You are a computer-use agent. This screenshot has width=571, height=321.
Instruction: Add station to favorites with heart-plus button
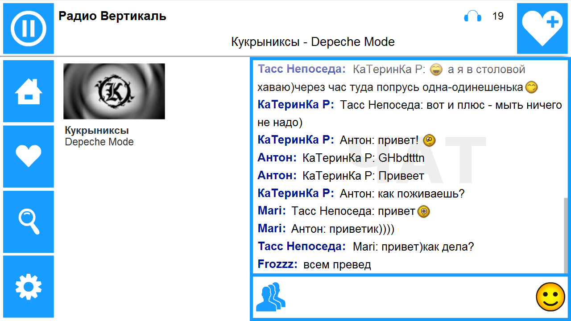(x=542, y=29)
